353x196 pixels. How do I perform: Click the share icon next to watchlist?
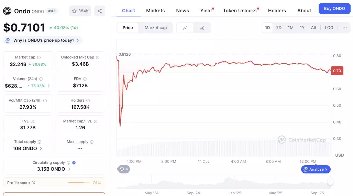(x=100, y=11)
